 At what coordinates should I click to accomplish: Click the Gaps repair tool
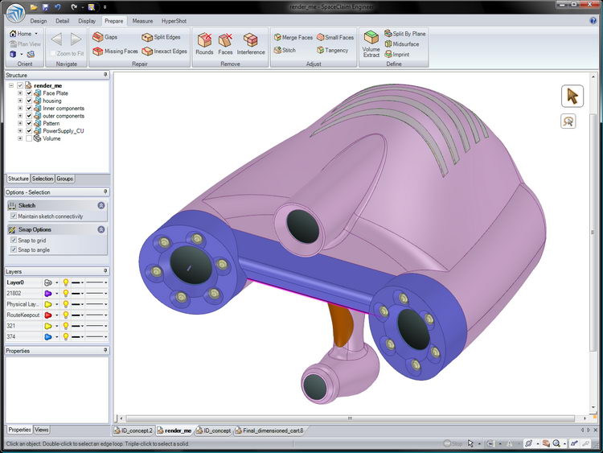coord(105,37)
